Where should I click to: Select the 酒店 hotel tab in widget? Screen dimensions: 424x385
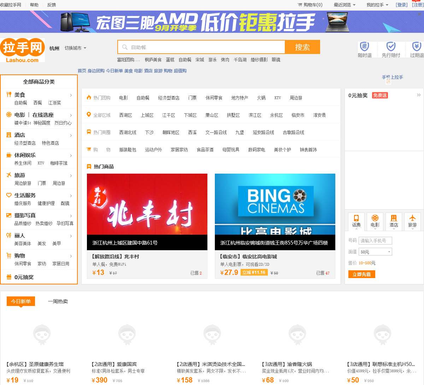point(394,221)
